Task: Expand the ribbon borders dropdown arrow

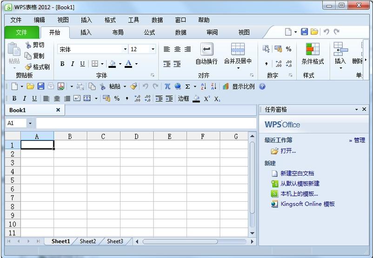Action: (x=102, y=64)
